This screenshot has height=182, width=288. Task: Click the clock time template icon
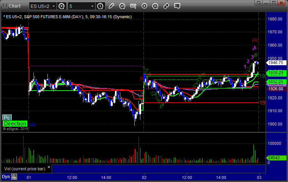click(100, 6)
